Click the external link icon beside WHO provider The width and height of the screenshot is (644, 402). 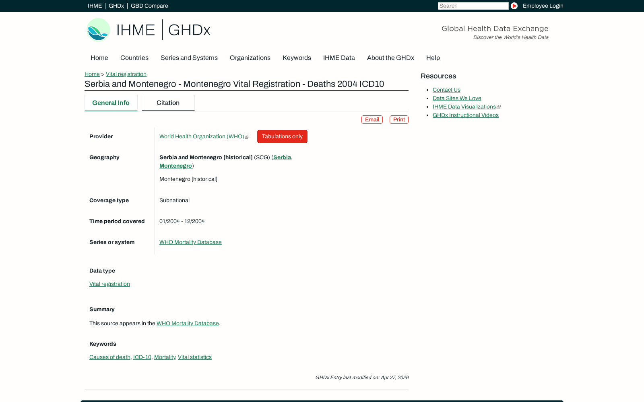247,137
